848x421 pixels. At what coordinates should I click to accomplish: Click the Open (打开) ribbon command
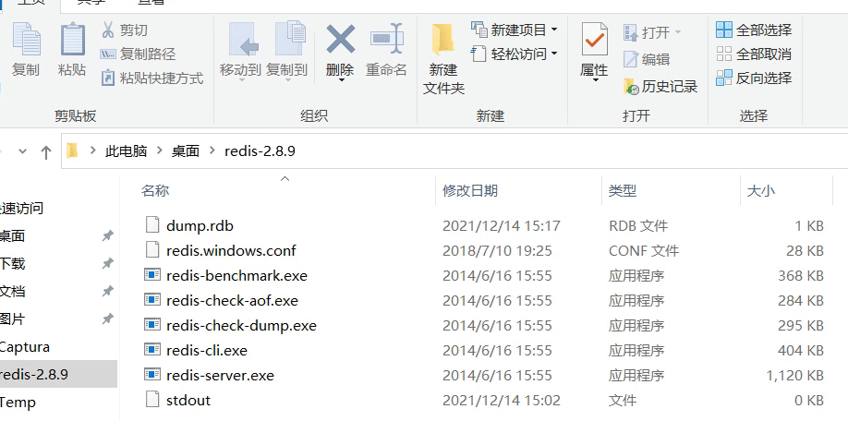pyautogui.click(x=652, y=32)
